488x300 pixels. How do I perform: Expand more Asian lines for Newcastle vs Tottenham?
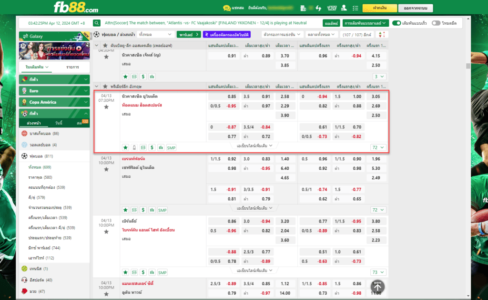click(x=254, y=145)
